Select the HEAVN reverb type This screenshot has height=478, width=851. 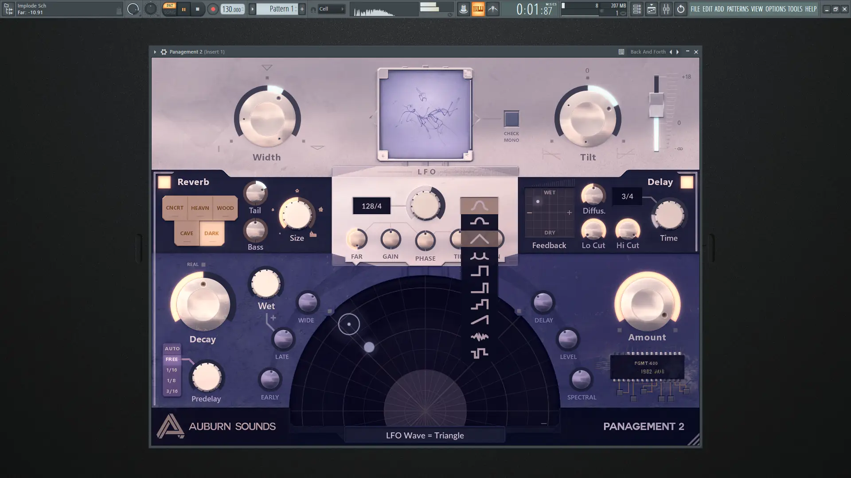click(x=200, y=208)
